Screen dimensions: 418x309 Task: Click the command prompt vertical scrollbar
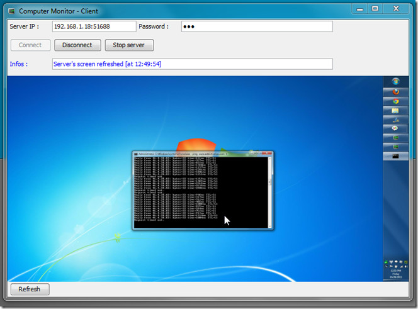tap(271, 189)
